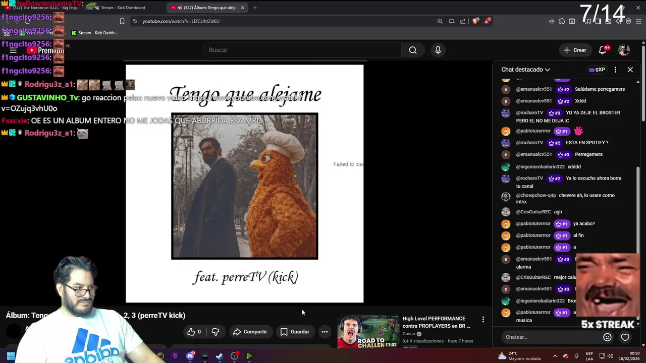The image size is (646, 363).
Task: Close the current YouTube tab
Action: (x=242, y=8)
